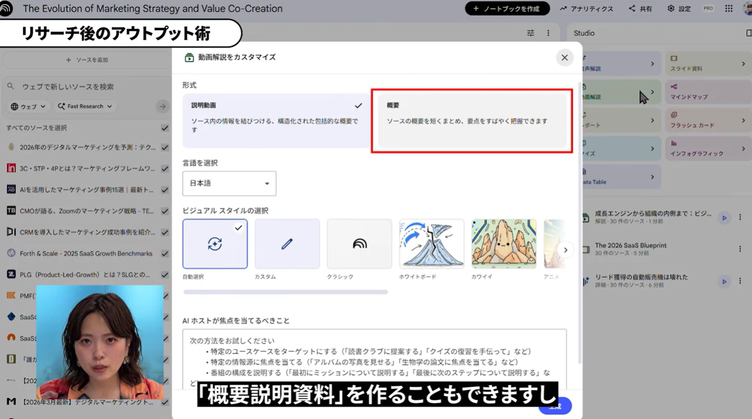
Task: Expand the スライド資料 tile chevron
Action: 743,64
